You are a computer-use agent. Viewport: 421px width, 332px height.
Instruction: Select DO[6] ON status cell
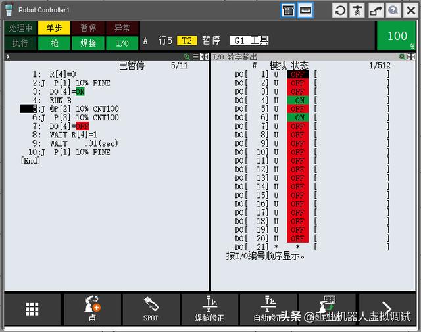pos(297,118)
